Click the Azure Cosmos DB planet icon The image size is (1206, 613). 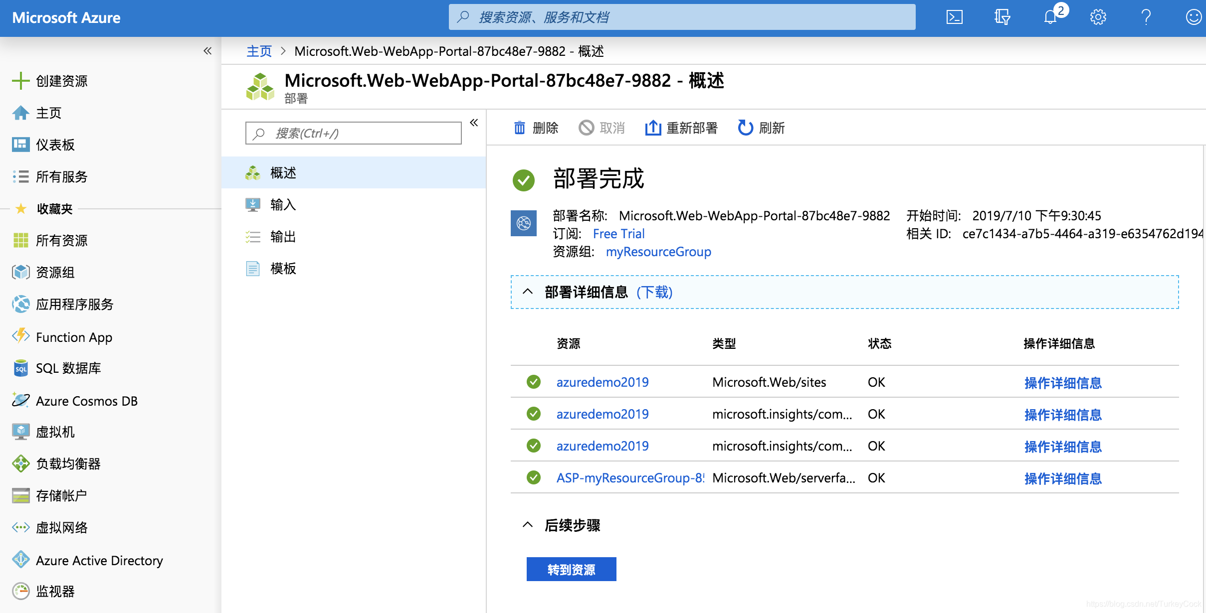(x=20, y=401)
